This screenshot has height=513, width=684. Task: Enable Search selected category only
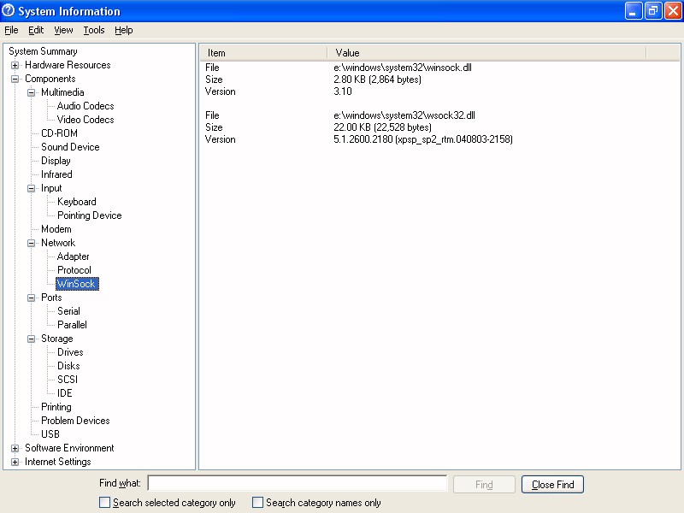click(x=104, y=503)
